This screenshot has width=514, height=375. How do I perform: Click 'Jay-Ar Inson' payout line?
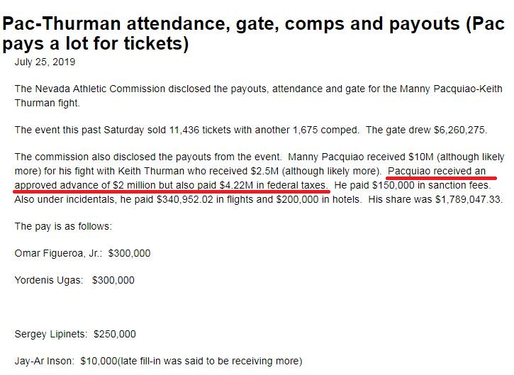click(x=158, y=361)
